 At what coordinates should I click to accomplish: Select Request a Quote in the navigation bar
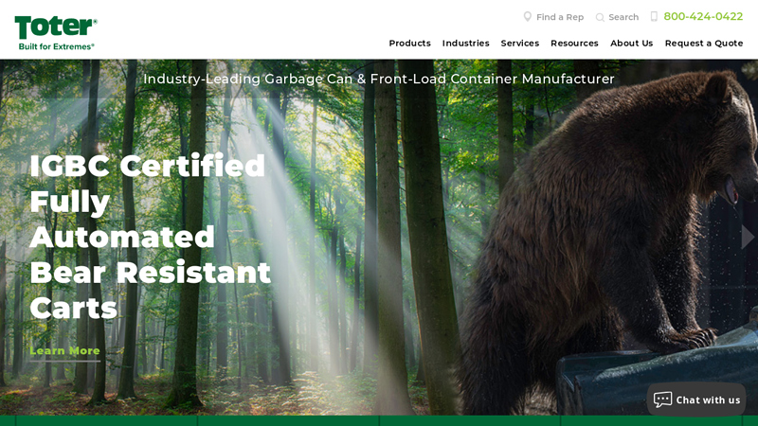[x=704, y=43]
